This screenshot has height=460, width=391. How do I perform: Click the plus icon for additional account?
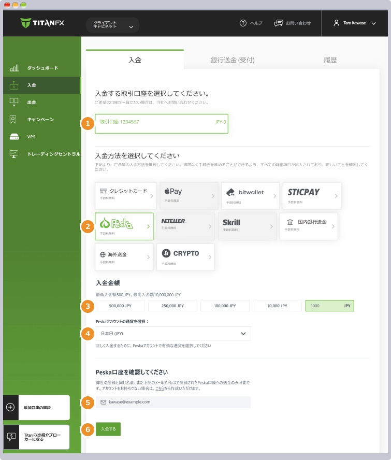[x=10, y=407]
